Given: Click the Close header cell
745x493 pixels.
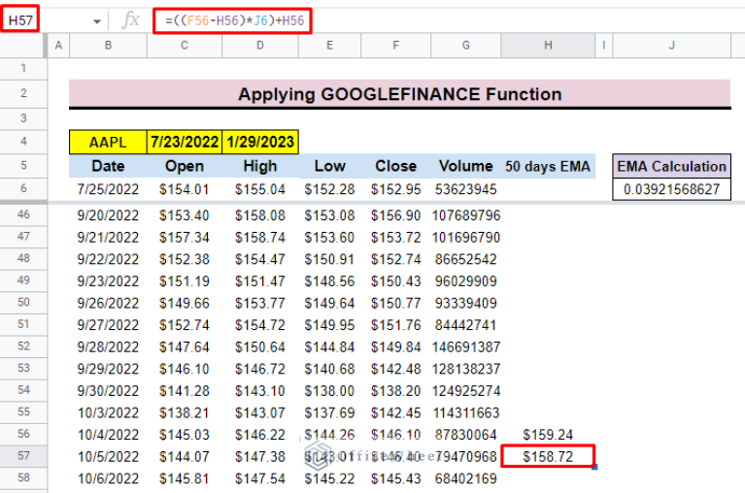Looking at the screenshot, I should pyautogui.click(x=395, y=166).
